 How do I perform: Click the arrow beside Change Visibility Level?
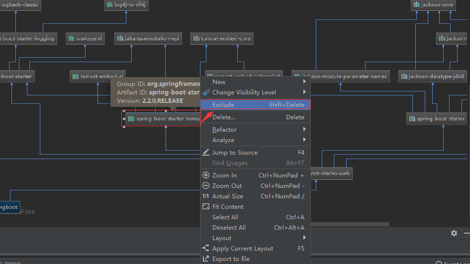[304, 92]
